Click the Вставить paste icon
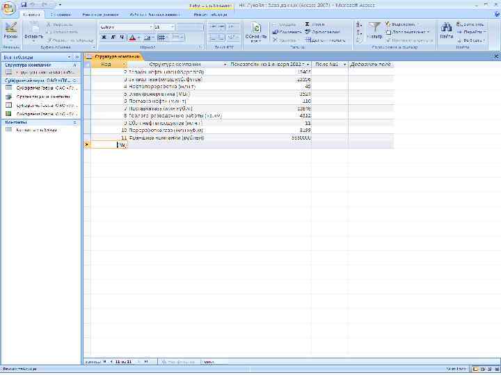Viewport: 501px width, 375px height. (x=33, y=31)
